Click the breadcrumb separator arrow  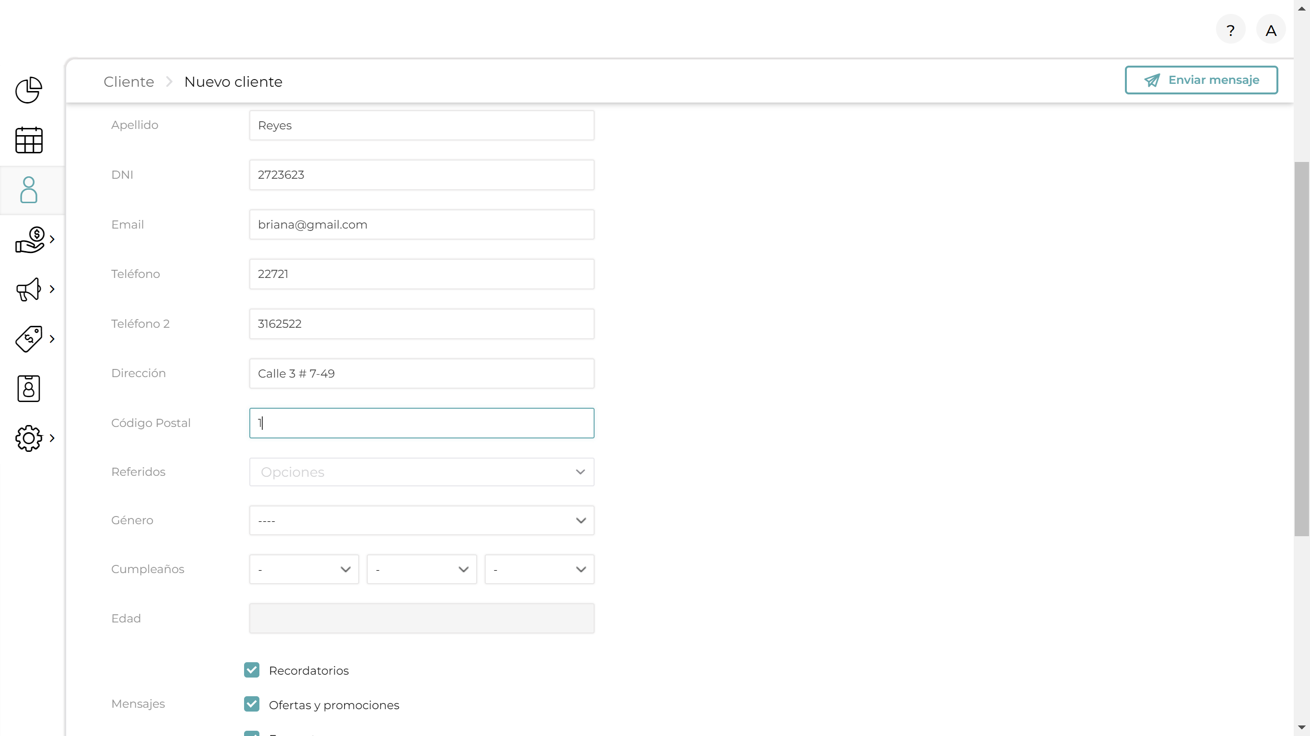[x=169, y=82]
